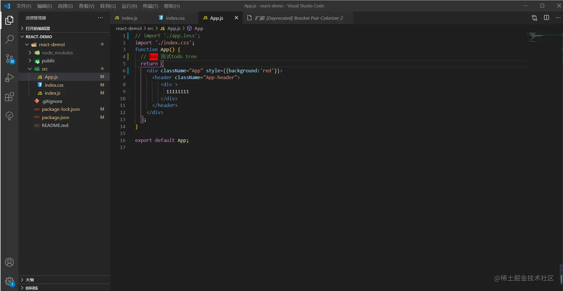This screenshot has height=291, width=563.
Task: Open the Run and Debug view
Action: pos(9,78)
